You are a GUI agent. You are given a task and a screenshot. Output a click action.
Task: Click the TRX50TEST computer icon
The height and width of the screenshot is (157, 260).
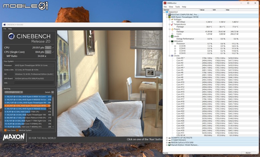pyautogui.click(x=167, y=12)
